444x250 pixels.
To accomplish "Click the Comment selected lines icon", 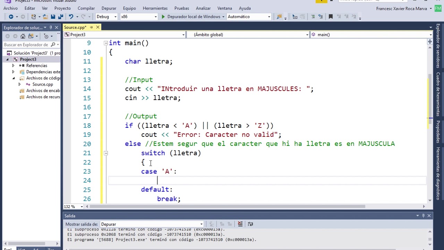I will pyautogui.click(x=313, y=17).
